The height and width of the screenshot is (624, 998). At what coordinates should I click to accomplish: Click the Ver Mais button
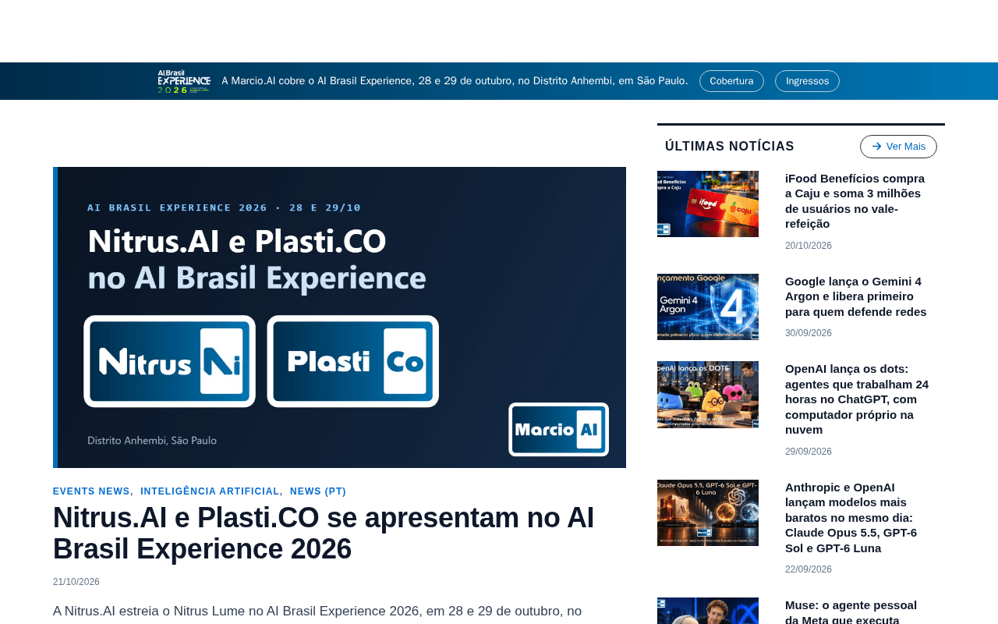tap(898, 147)
